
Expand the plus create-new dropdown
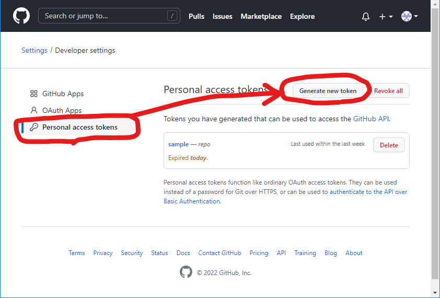(x=386, y=17)
